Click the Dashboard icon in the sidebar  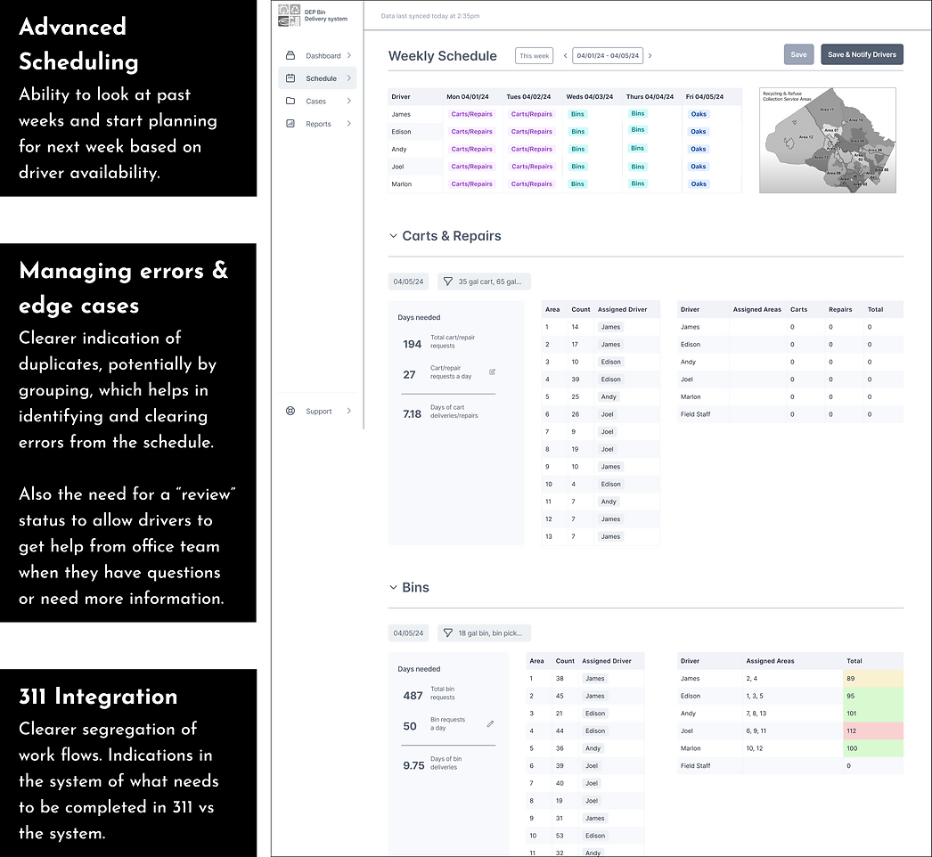[x=290, y=55]
